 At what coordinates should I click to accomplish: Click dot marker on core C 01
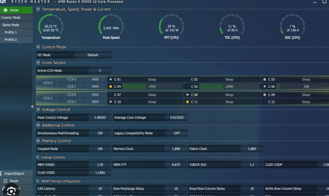pyautogui.click(x=111, y=79)
